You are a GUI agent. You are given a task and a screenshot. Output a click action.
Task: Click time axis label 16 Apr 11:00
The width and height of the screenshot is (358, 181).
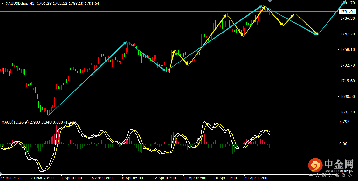coord(225,178)
